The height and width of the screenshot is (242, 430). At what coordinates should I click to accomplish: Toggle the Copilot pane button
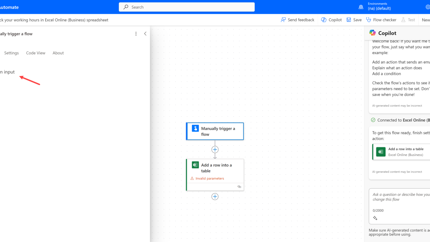pyautogui.click(x=331, y=20)
